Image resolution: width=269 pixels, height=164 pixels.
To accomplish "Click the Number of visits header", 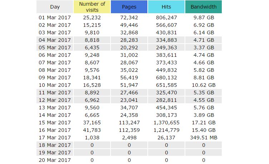I will [x=92, y=7].
